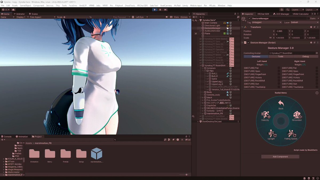Click the favorites star icon in Project
The height and width of the screenshot is (180, 320).
coord(182,139)
